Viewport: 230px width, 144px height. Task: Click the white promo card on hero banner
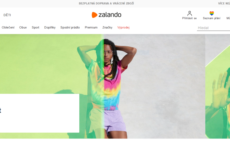click(40, 113)
